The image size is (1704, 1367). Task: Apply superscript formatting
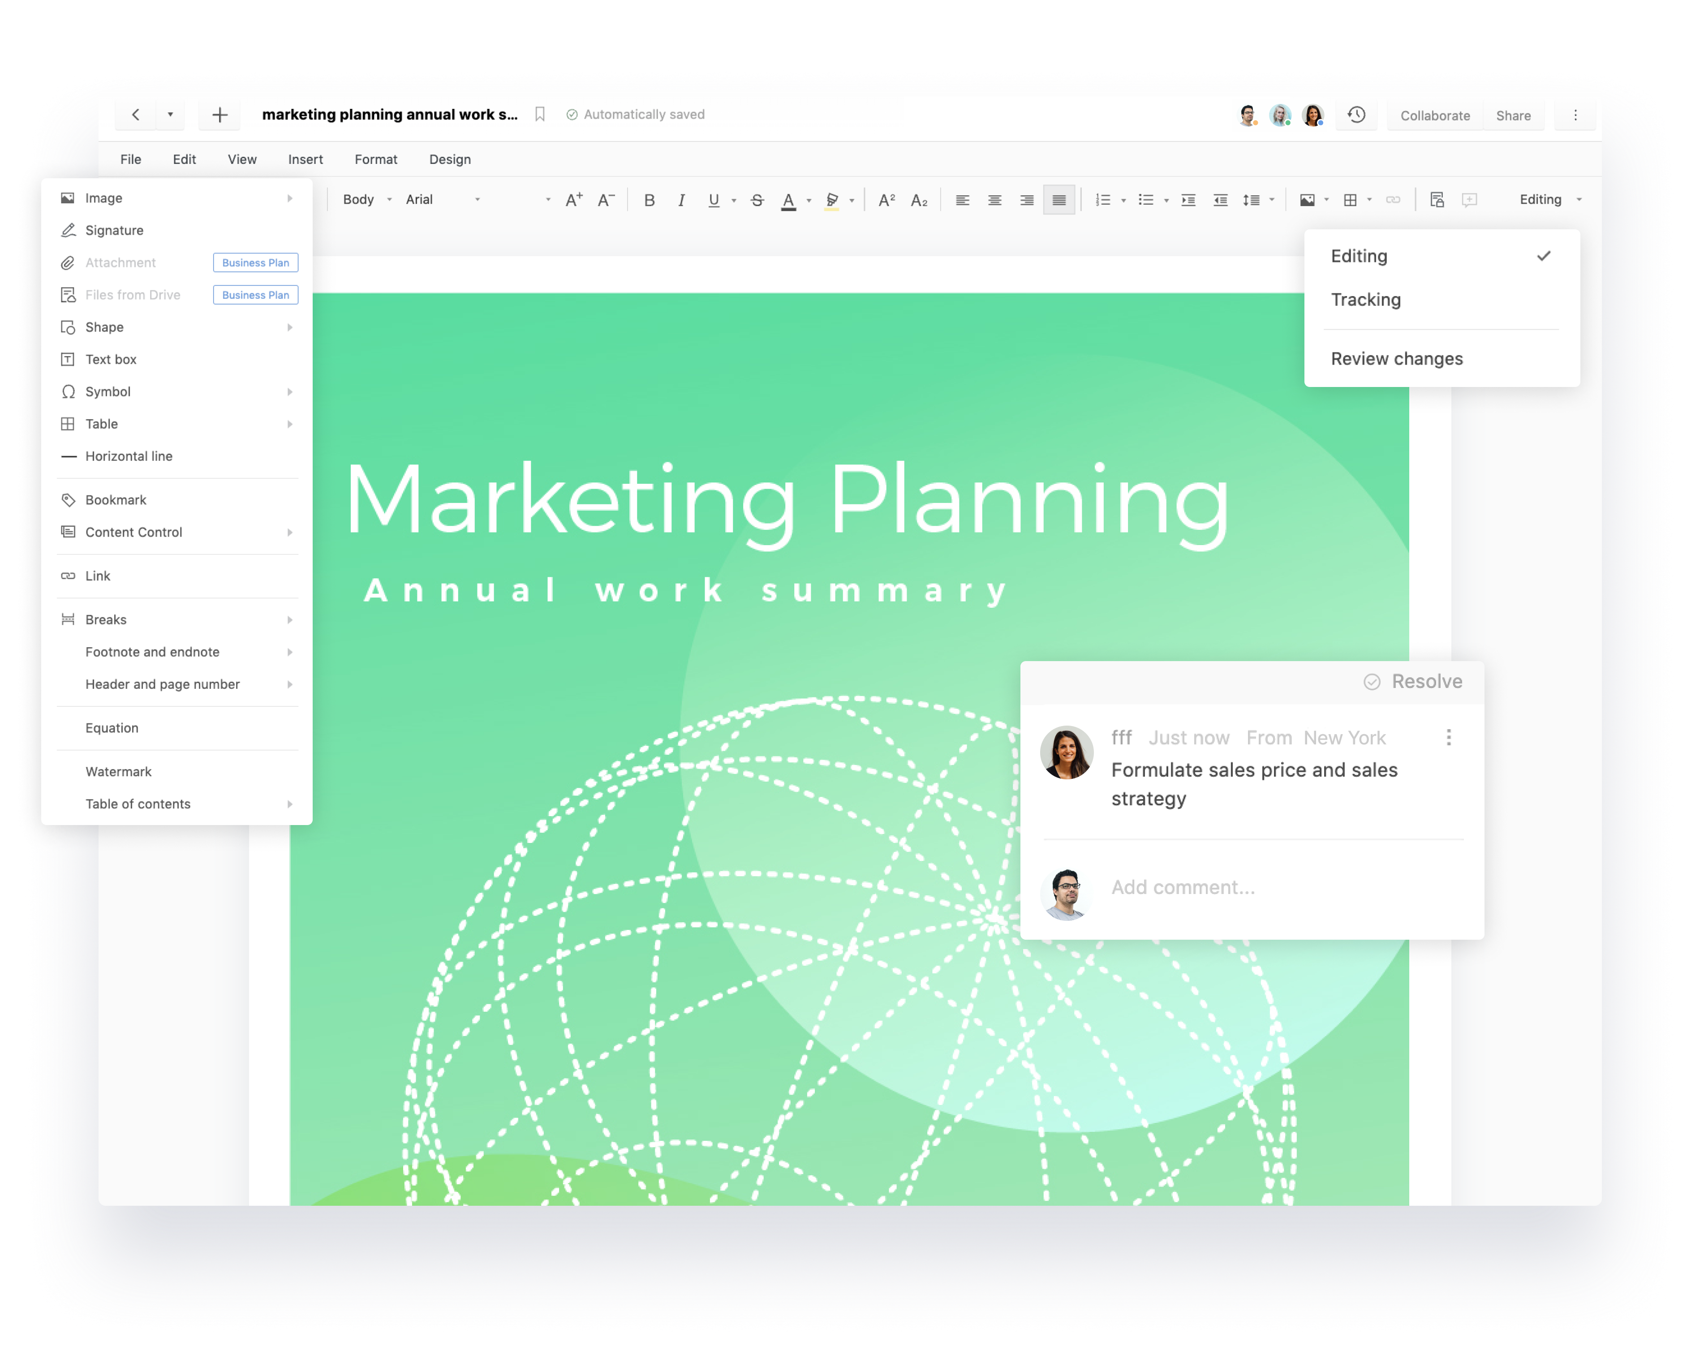(x=887, y=200)
